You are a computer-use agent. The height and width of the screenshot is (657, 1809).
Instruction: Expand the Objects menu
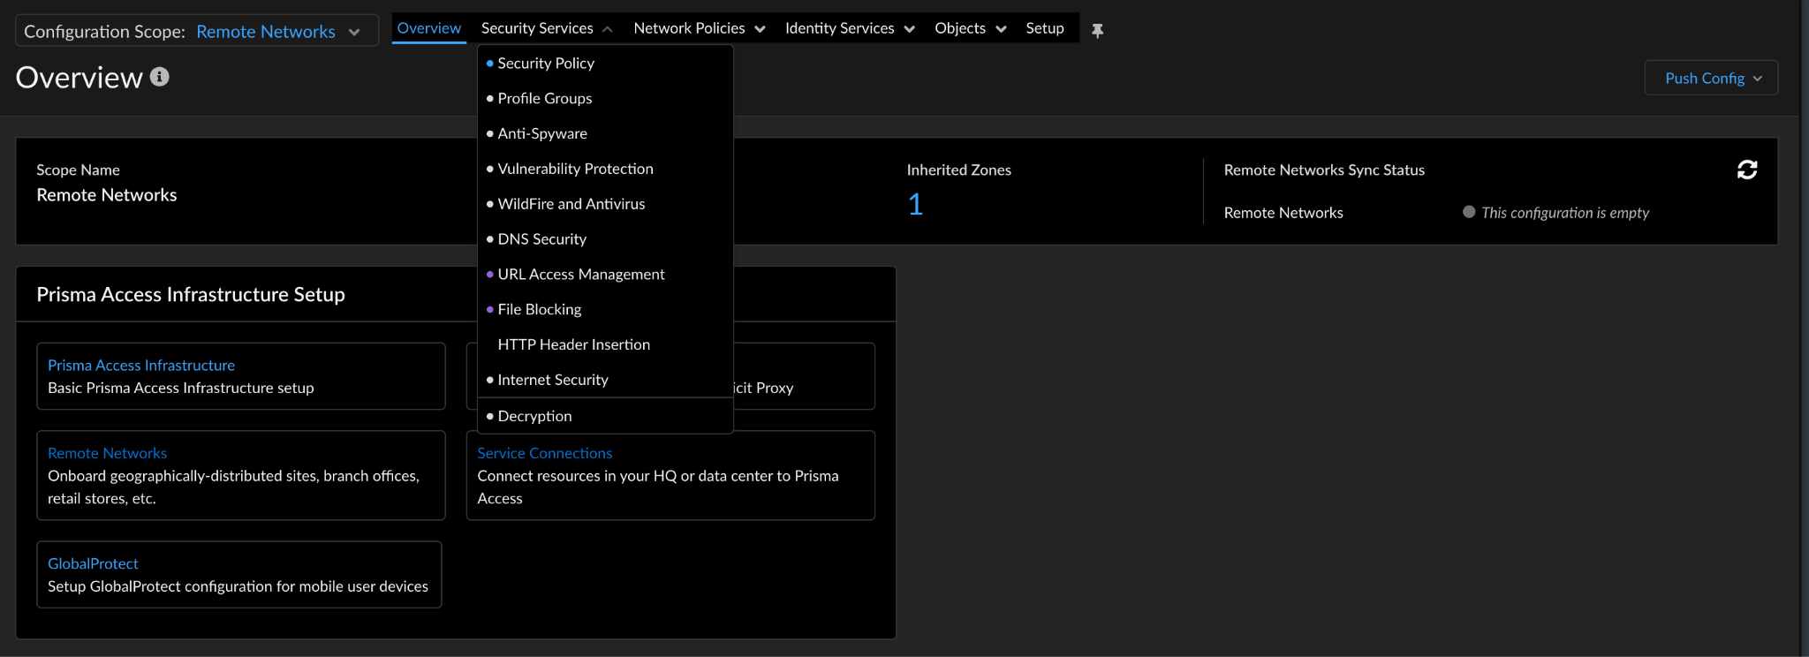pyautogui.click(x=970, y=28)
